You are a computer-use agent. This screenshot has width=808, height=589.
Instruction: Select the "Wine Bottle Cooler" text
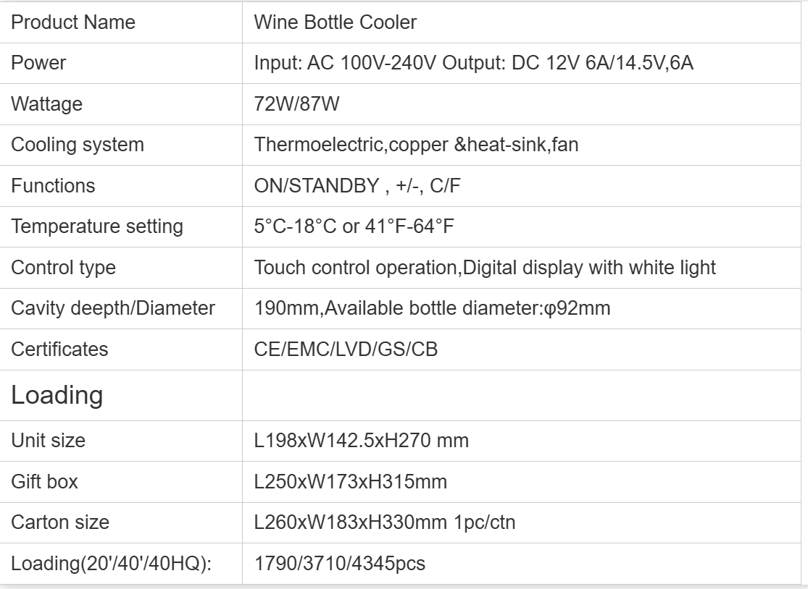336,22
